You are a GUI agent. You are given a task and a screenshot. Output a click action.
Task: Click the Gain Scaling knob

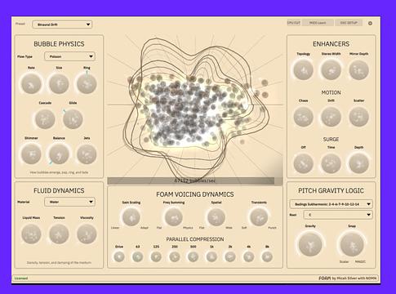click(131, 217)
